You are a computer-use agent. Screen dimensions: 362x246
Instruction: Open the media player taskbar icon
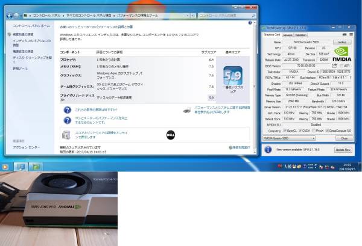coord(5,167)
